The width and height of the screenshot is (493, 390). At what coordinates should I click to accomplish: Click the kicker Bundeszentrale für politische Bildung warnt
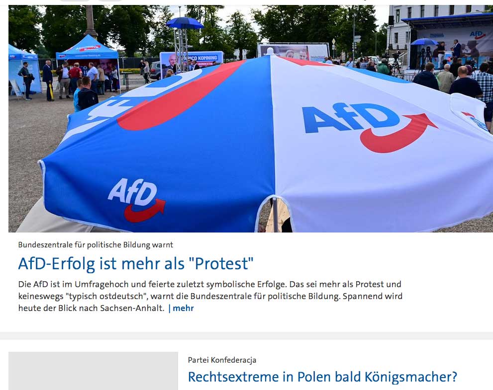[x=96, y=245]
